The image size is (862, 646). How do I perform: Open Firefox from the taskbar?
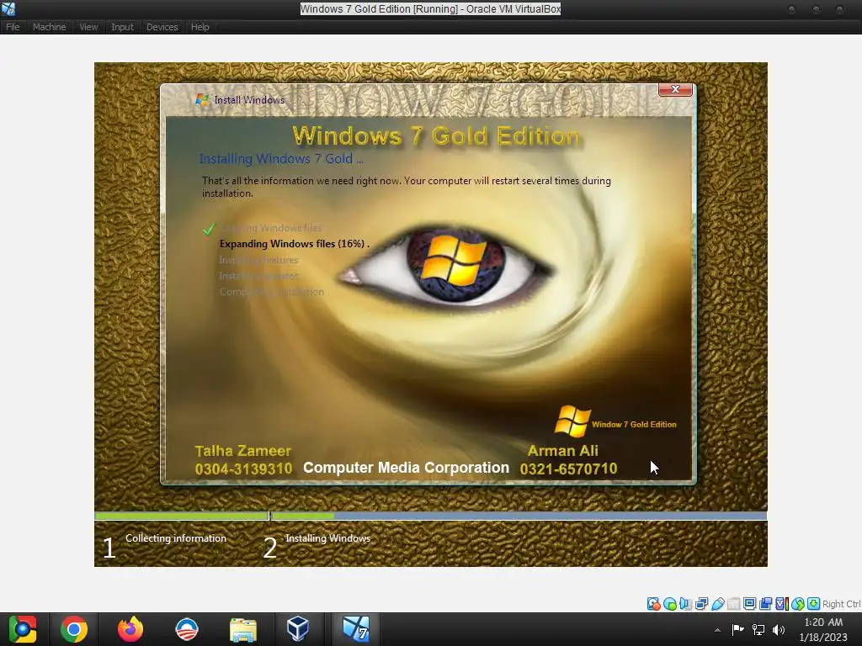pos(130,629)
